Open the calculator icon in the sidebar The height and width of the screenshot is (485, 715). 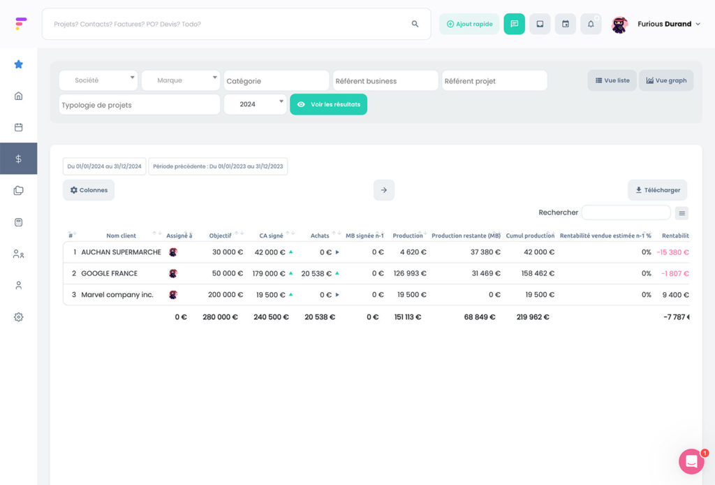[x=18, y=222]
